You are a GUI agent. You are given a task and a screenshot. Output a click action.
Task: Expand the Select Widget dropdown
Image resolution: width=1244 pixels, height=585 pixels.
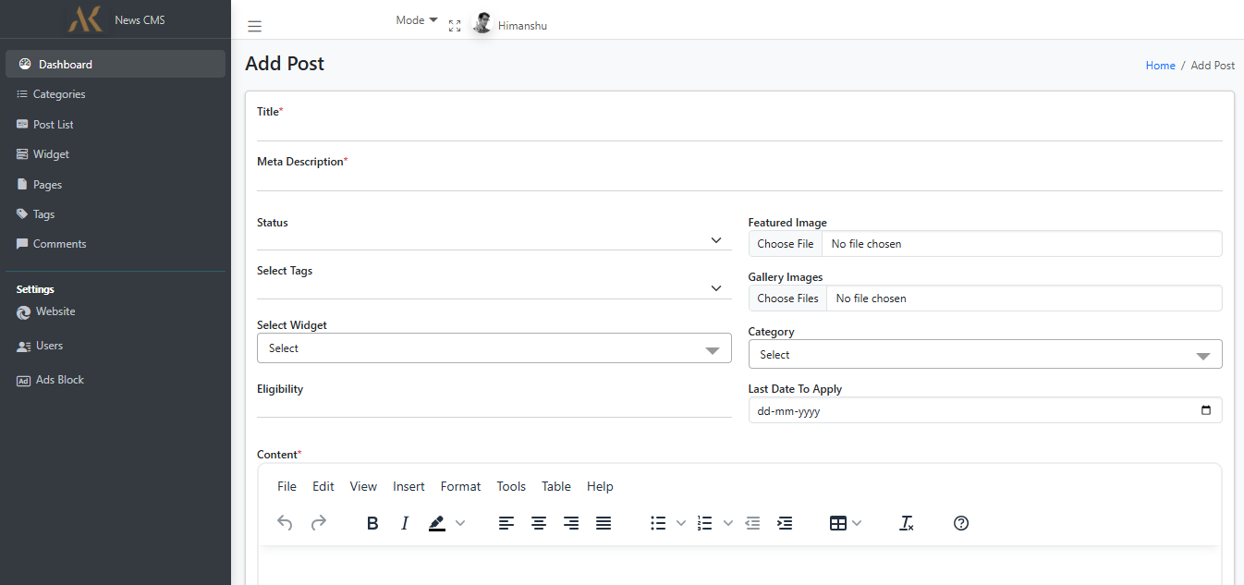494,348
